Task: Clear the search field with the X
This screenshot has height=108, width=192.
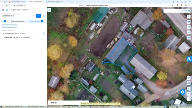Action: click(34, 16)
